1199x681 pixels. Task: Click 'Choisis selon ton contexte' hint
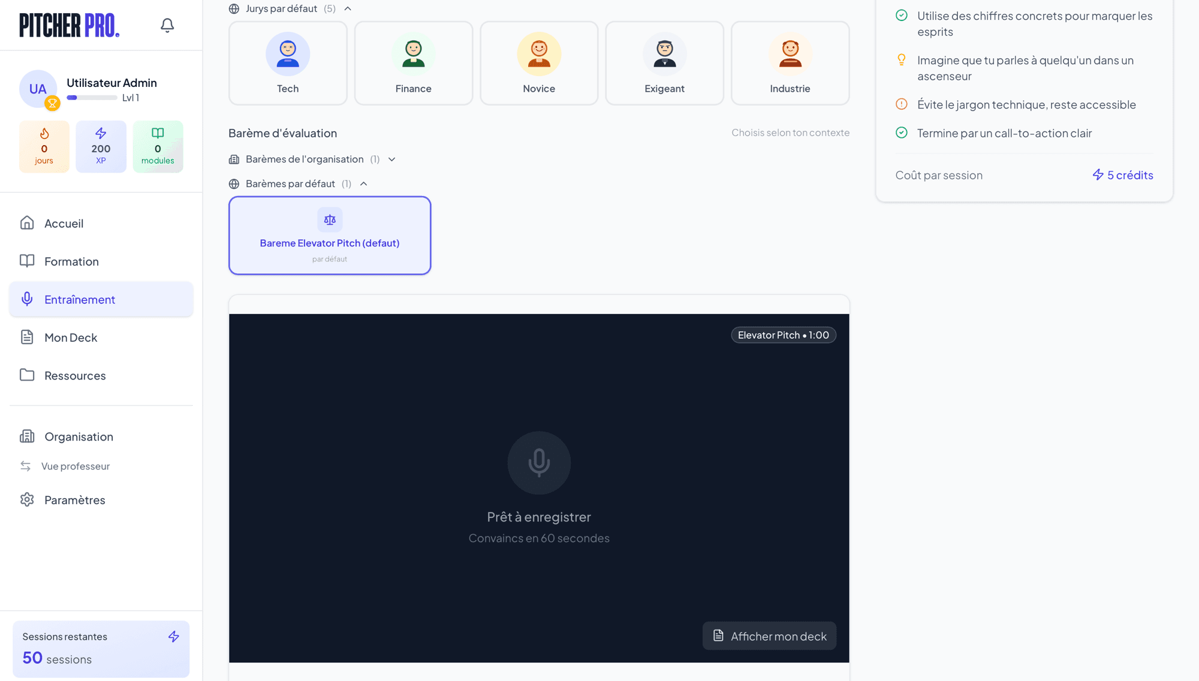tap(790, 132)
